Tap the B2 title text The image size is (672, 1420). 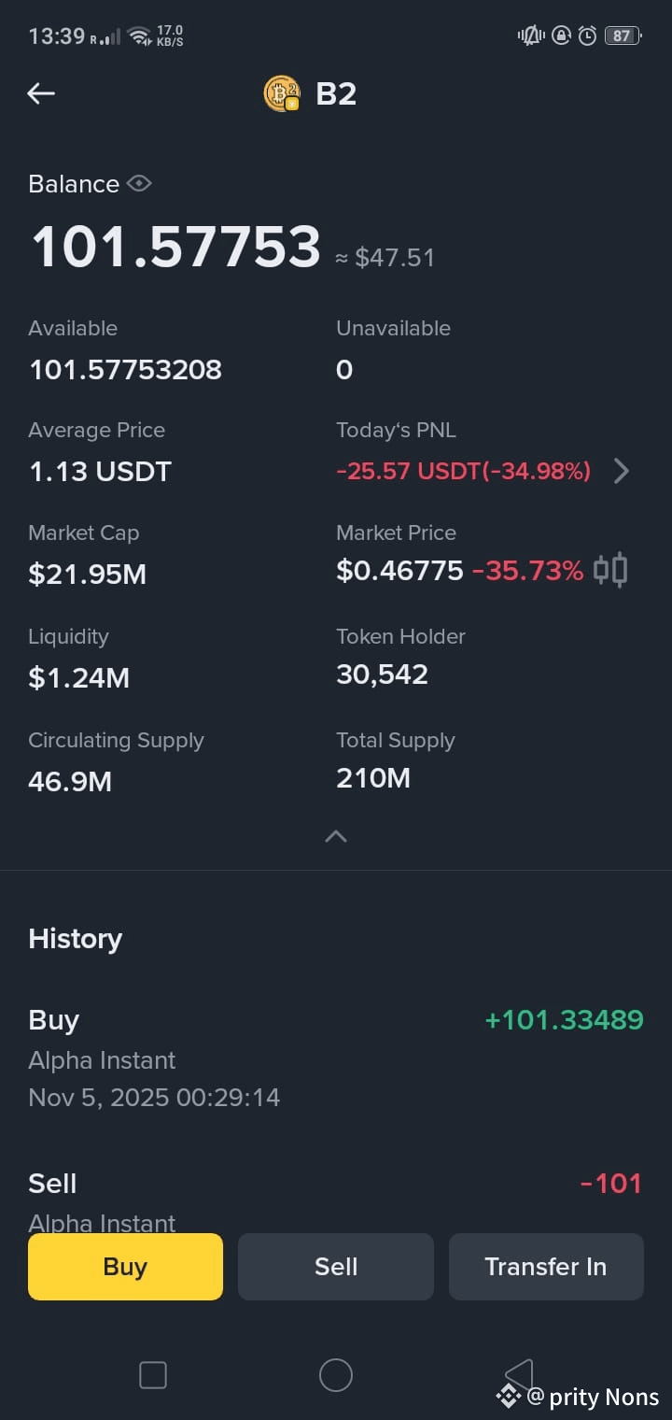click(336, 94)
